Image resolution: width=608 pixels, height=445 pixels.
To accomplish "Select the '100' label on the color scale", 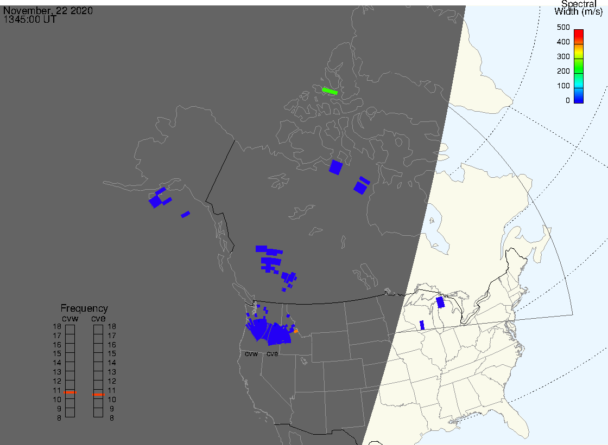I will pos(563,86).
